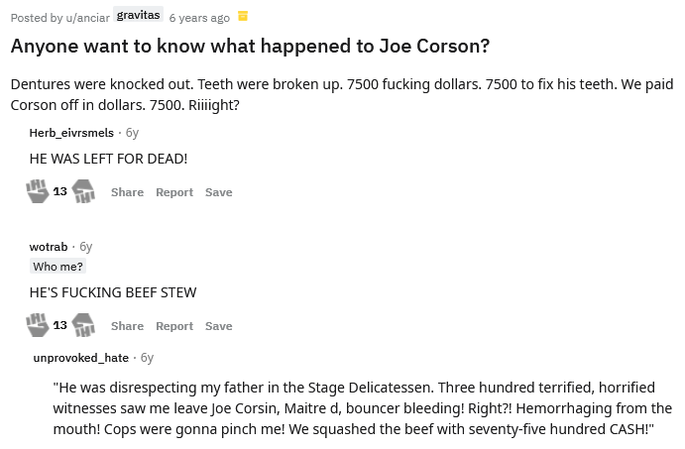Open u/anciar's profile link
This screenshot has width=685, height=449.
tap(84, 18)
